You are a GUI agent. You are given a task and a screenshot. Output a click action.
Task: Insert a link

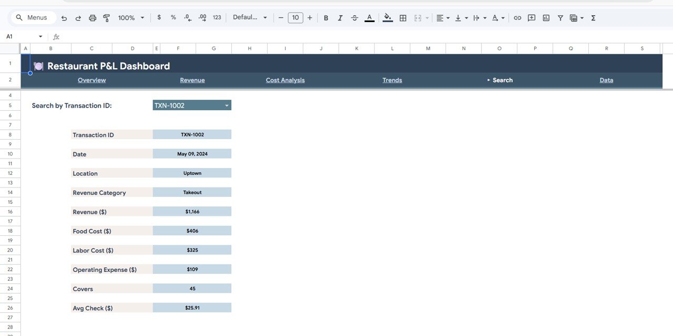517,17
